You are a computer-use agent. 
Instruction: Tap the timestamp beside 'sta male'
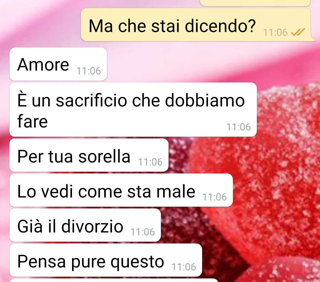click(x=215, y=197)
